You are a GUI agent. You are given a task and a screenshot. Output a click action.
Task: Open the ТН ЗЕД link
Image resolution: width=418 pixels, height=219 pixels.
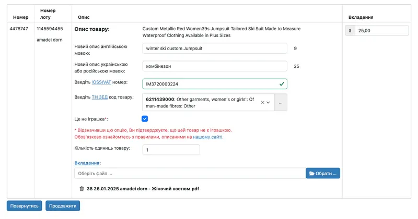click(x=100, y=97)
